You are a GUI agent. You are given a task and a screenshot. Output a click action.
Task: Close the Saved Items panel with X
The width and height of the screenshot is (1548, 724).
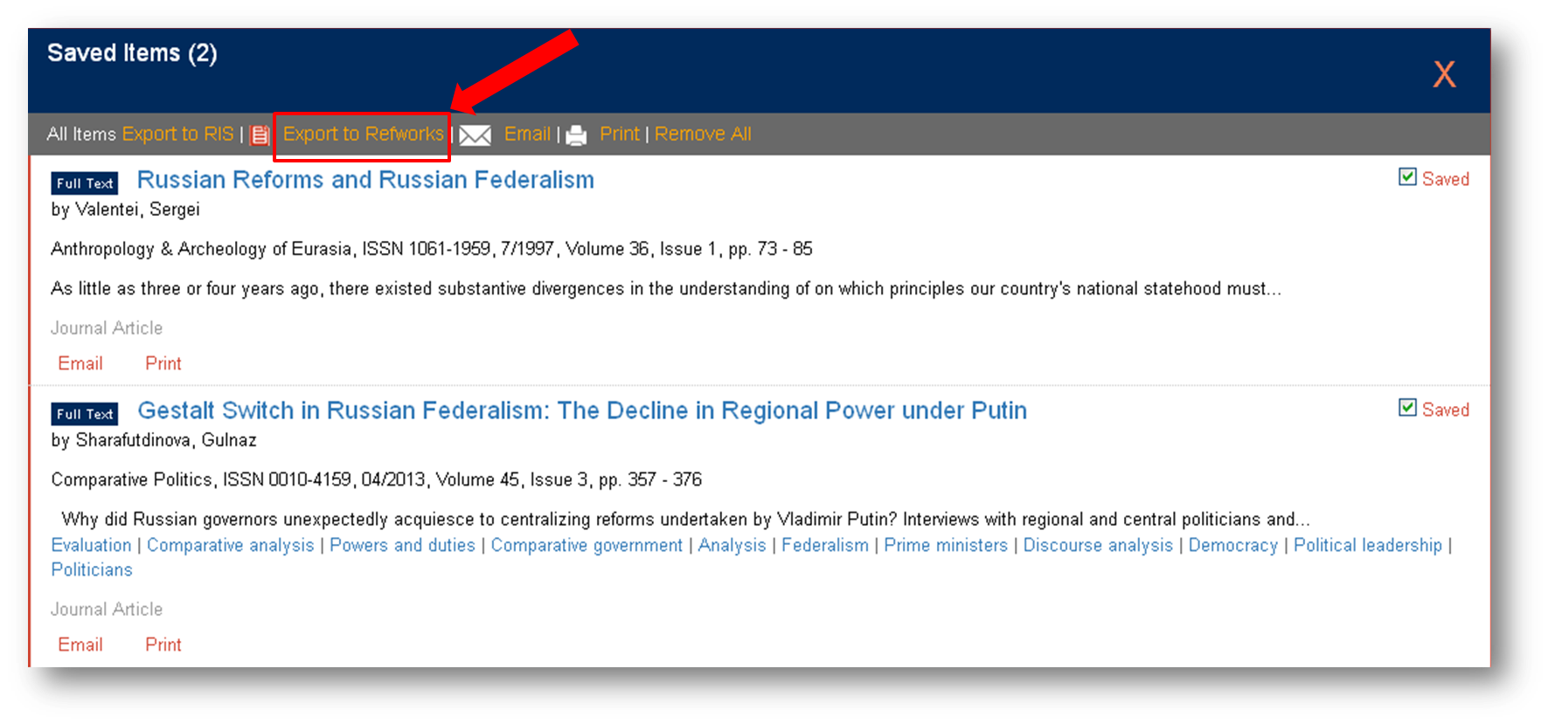[1444, 74]
